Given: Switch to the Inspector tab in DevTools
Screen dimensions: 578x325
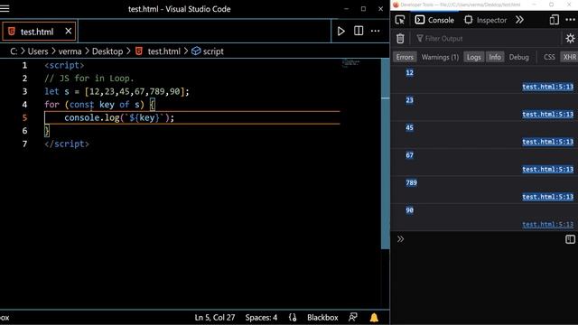Looking at the screenshot, I should pyautogui.click(x=486, y=20).
